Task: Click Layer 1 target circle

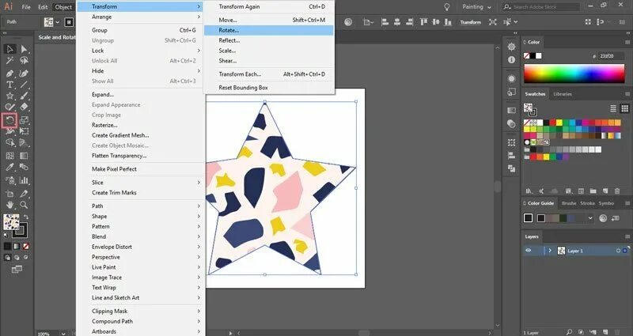Action: [618, 251]
